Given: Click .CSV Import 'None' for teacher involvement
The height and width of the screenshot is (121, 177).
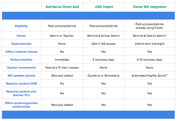Looking at the screenshot, I should point(103,68).
